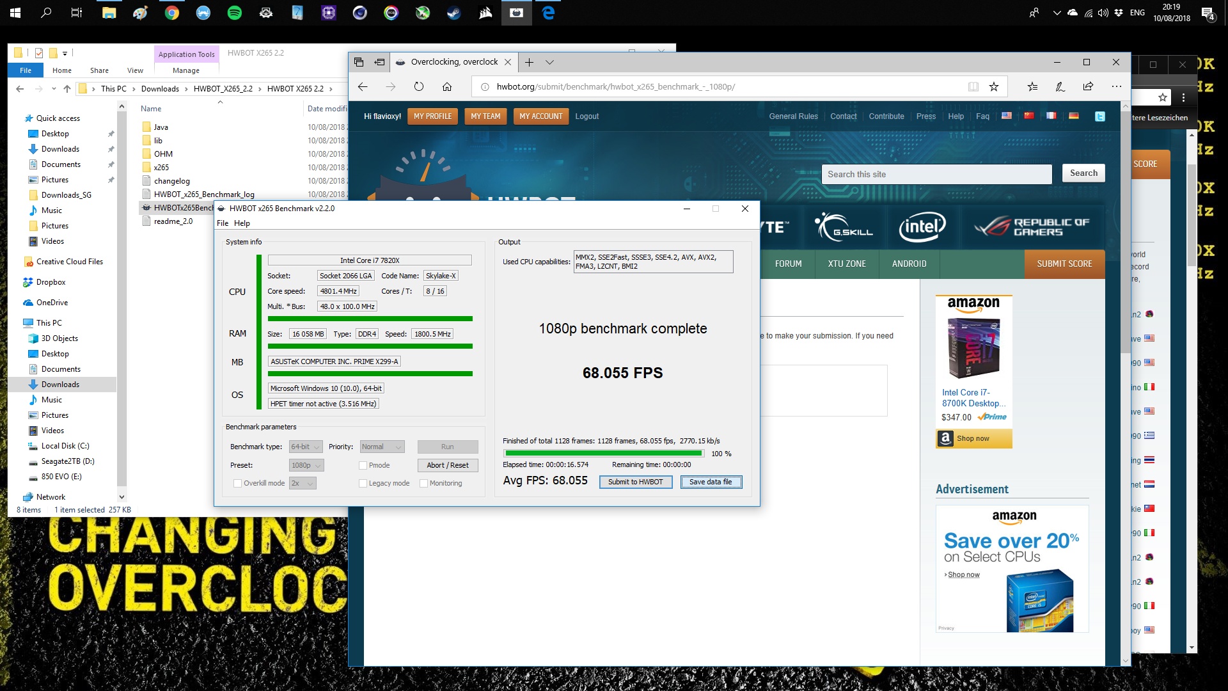Click HWBOT Search button
This screenshot has width=1228, height=691.
point(1083,173)
